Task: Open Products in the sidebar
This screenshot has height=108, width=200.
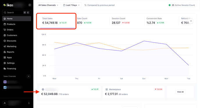Action: (x=17, y=24)
